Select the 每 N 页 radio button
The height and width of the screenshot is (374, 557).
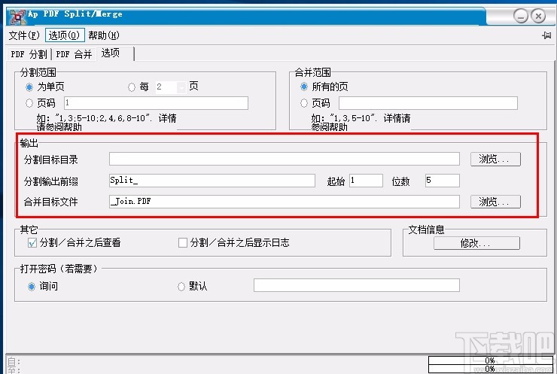click(132, 87)
